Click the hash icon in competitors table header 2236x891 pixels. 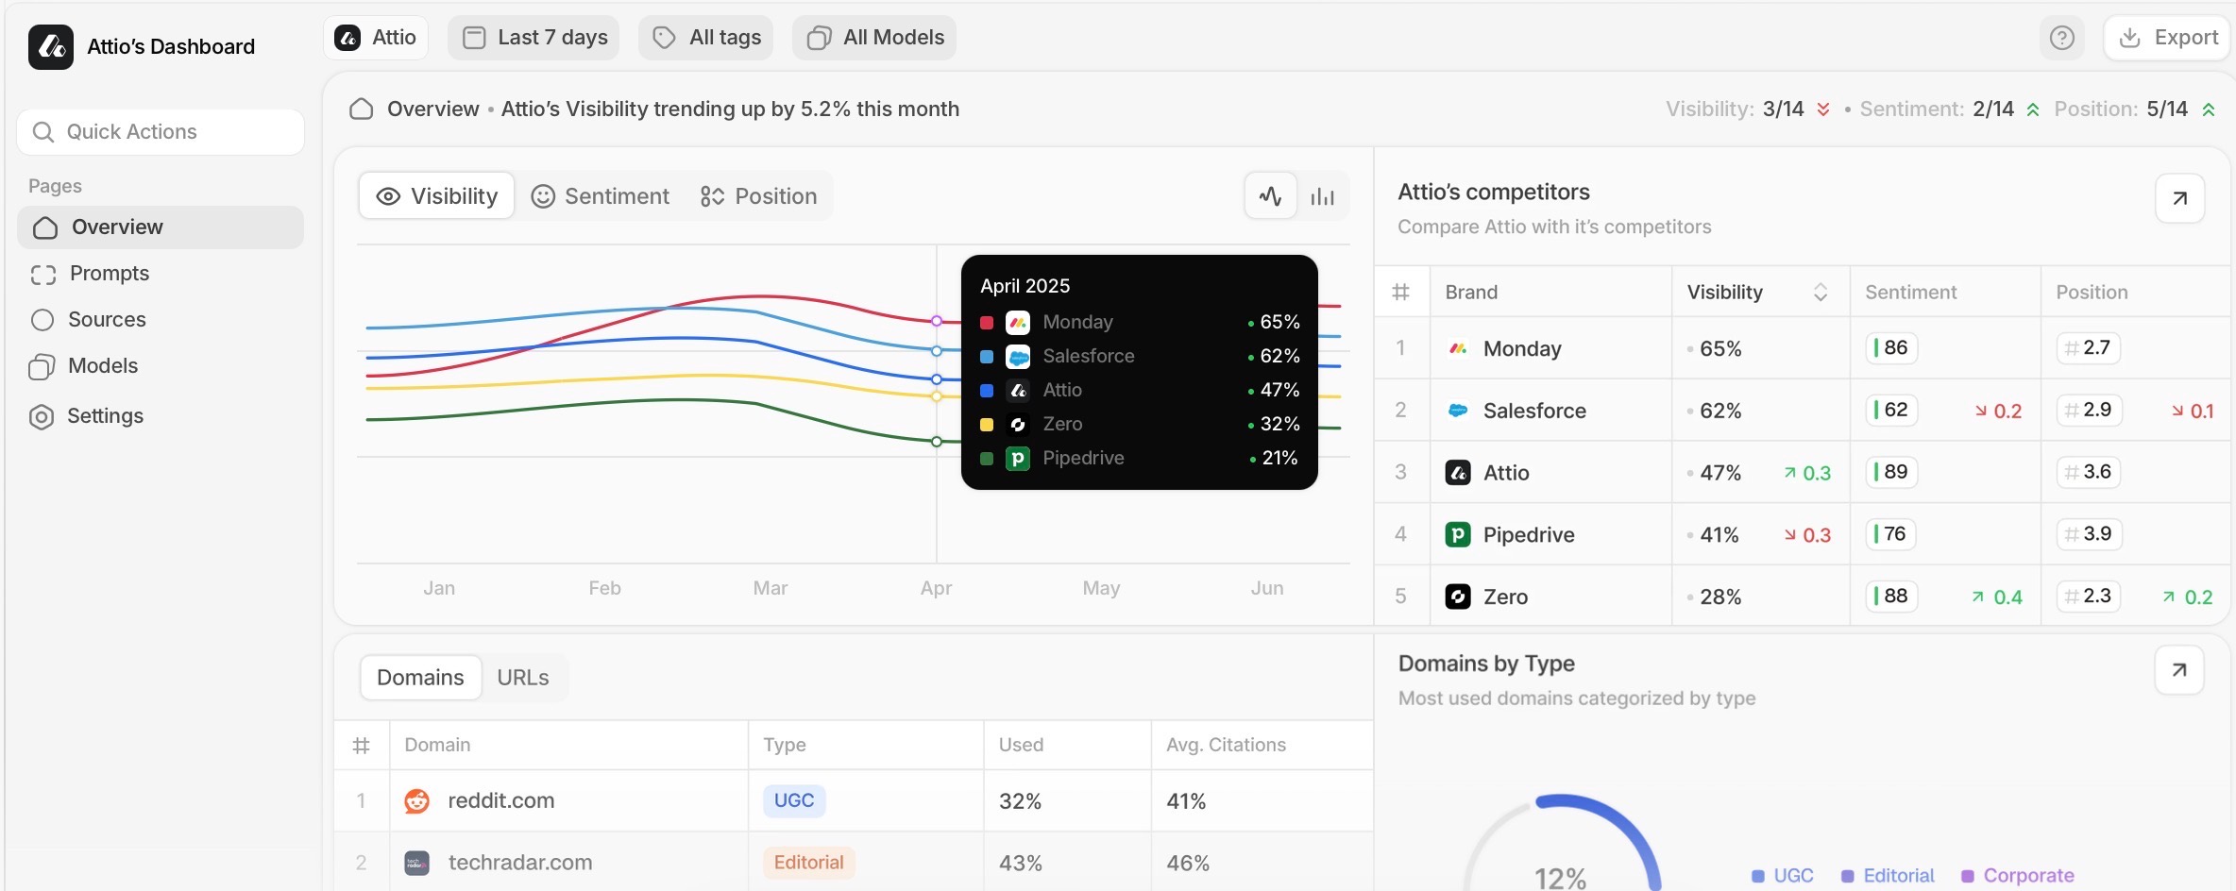click(x=1401, y=293)
